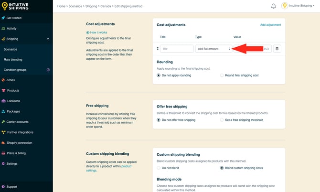Click the Zones globe icon
Screen dimensions: 320x192
(3, 80)
